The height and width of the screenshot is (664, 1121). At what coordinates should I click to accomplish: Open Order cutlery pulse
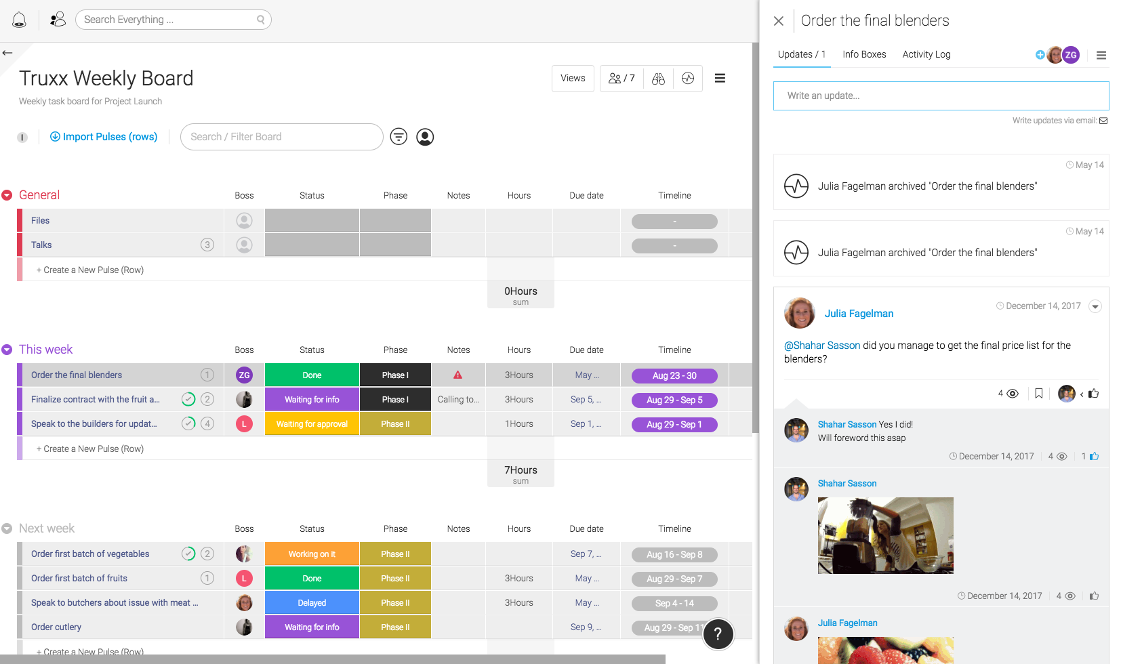point(56,627)
